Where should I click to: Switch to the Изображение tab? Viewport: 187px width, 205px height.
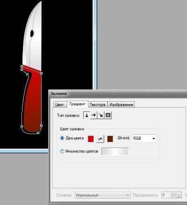[x=121, y=105]
